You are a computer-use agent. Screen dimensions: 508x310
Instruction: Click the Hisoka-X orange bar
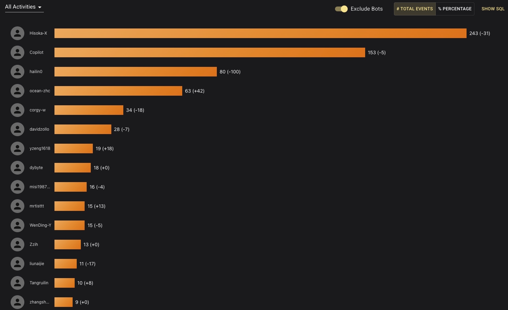[260, 33]
